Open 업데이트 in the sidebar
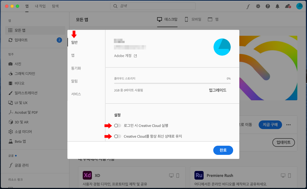This screenshot has height=189, width=307. 35,40
